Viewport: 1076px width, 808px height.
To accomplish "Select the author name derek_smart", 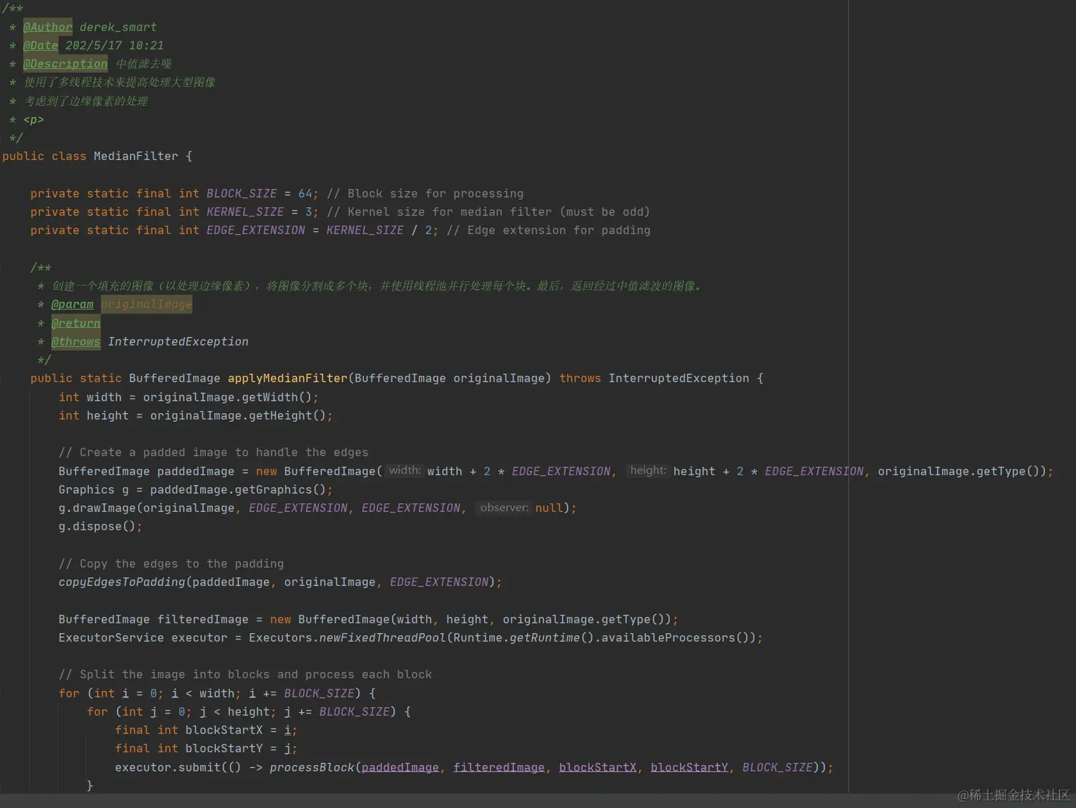I will click(118, 27).
